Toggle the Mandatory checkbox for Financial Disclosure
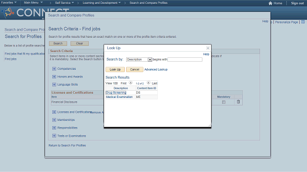The height and width of the screenshot is (172, 307). (x=224, y=102)
